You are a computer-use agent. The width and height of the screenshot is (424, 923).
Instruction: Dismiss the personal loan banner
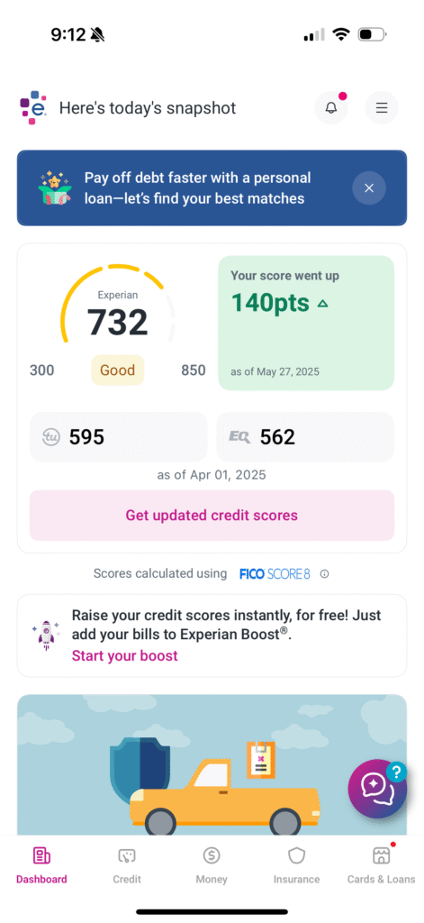click(x=369, y=187)
